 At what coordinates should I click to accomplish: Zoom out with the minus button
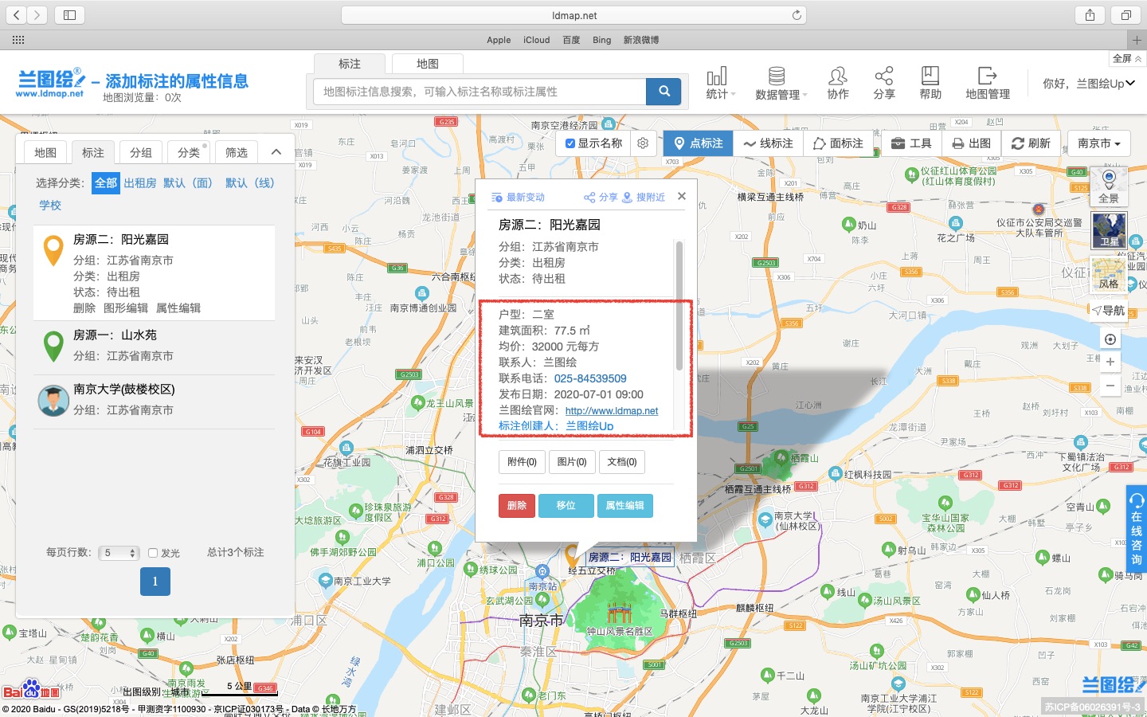point(1110,385)
